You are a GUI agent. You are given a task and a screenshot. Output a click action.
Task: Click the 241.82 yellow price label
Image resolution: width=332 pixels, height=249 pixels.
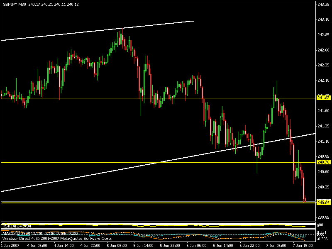(323, 98)
